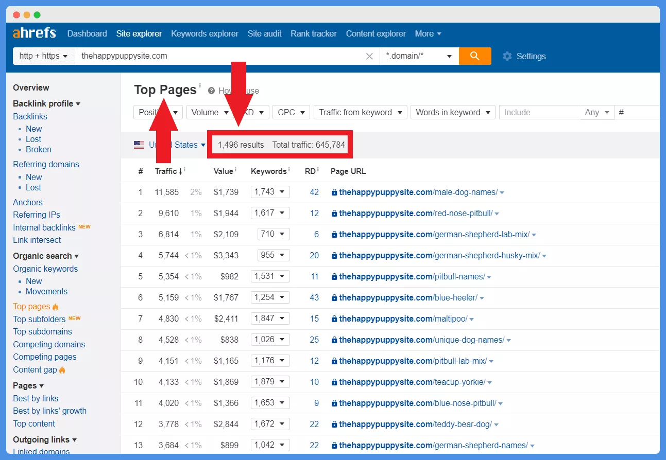Image resolution: width=666 pixels, height=460 pixels.
Task: Sort by the Keywords column header
Action: [x=268, y=171]
